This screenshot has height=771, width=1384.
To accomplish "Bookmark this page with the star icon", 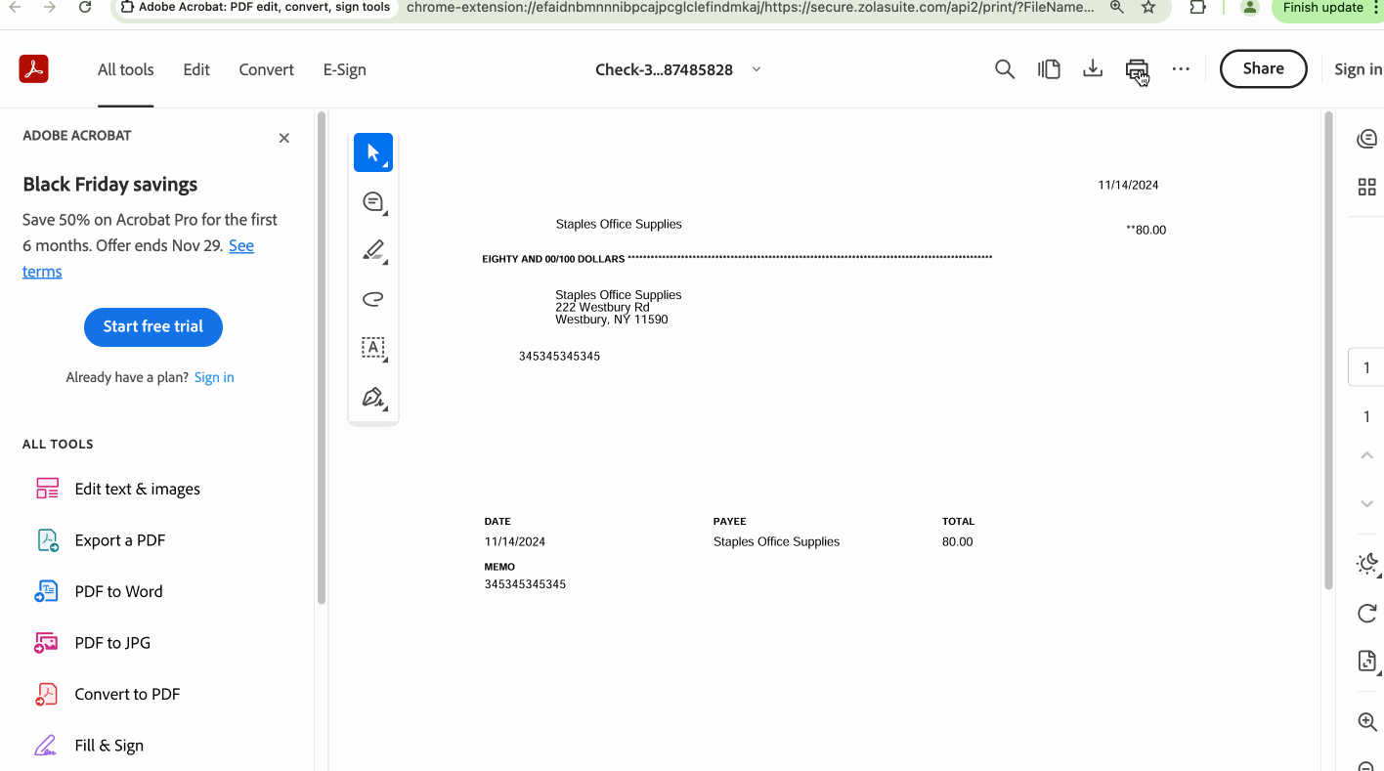I will 1148,8.
